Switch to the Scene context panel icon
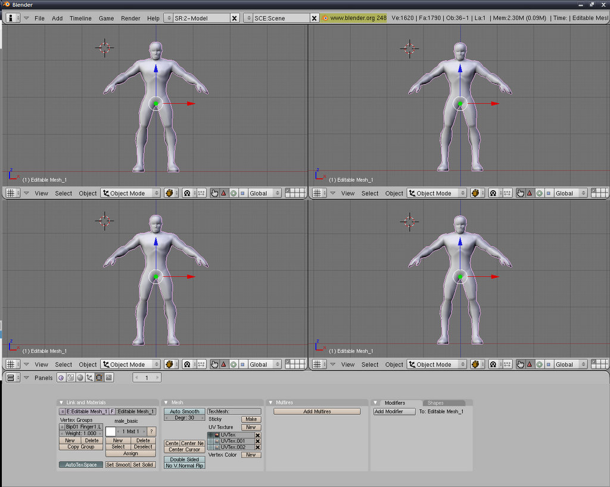610x487 pixels. [x=109, y=378]
